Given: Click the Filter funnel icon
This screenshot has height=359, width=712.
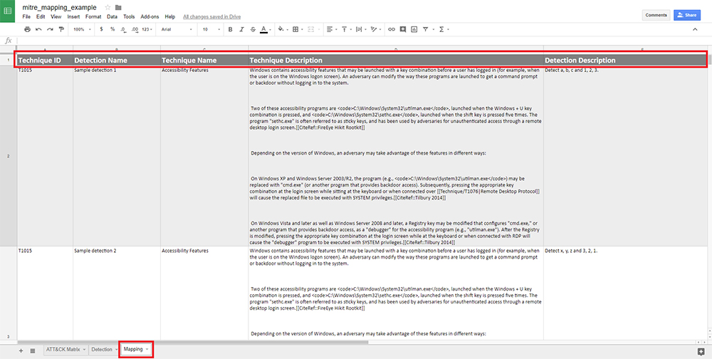Looking at the screenshot, I should (426, 29).
